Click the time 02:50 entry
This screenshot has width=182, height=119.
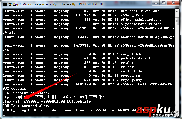click(113, 84)
